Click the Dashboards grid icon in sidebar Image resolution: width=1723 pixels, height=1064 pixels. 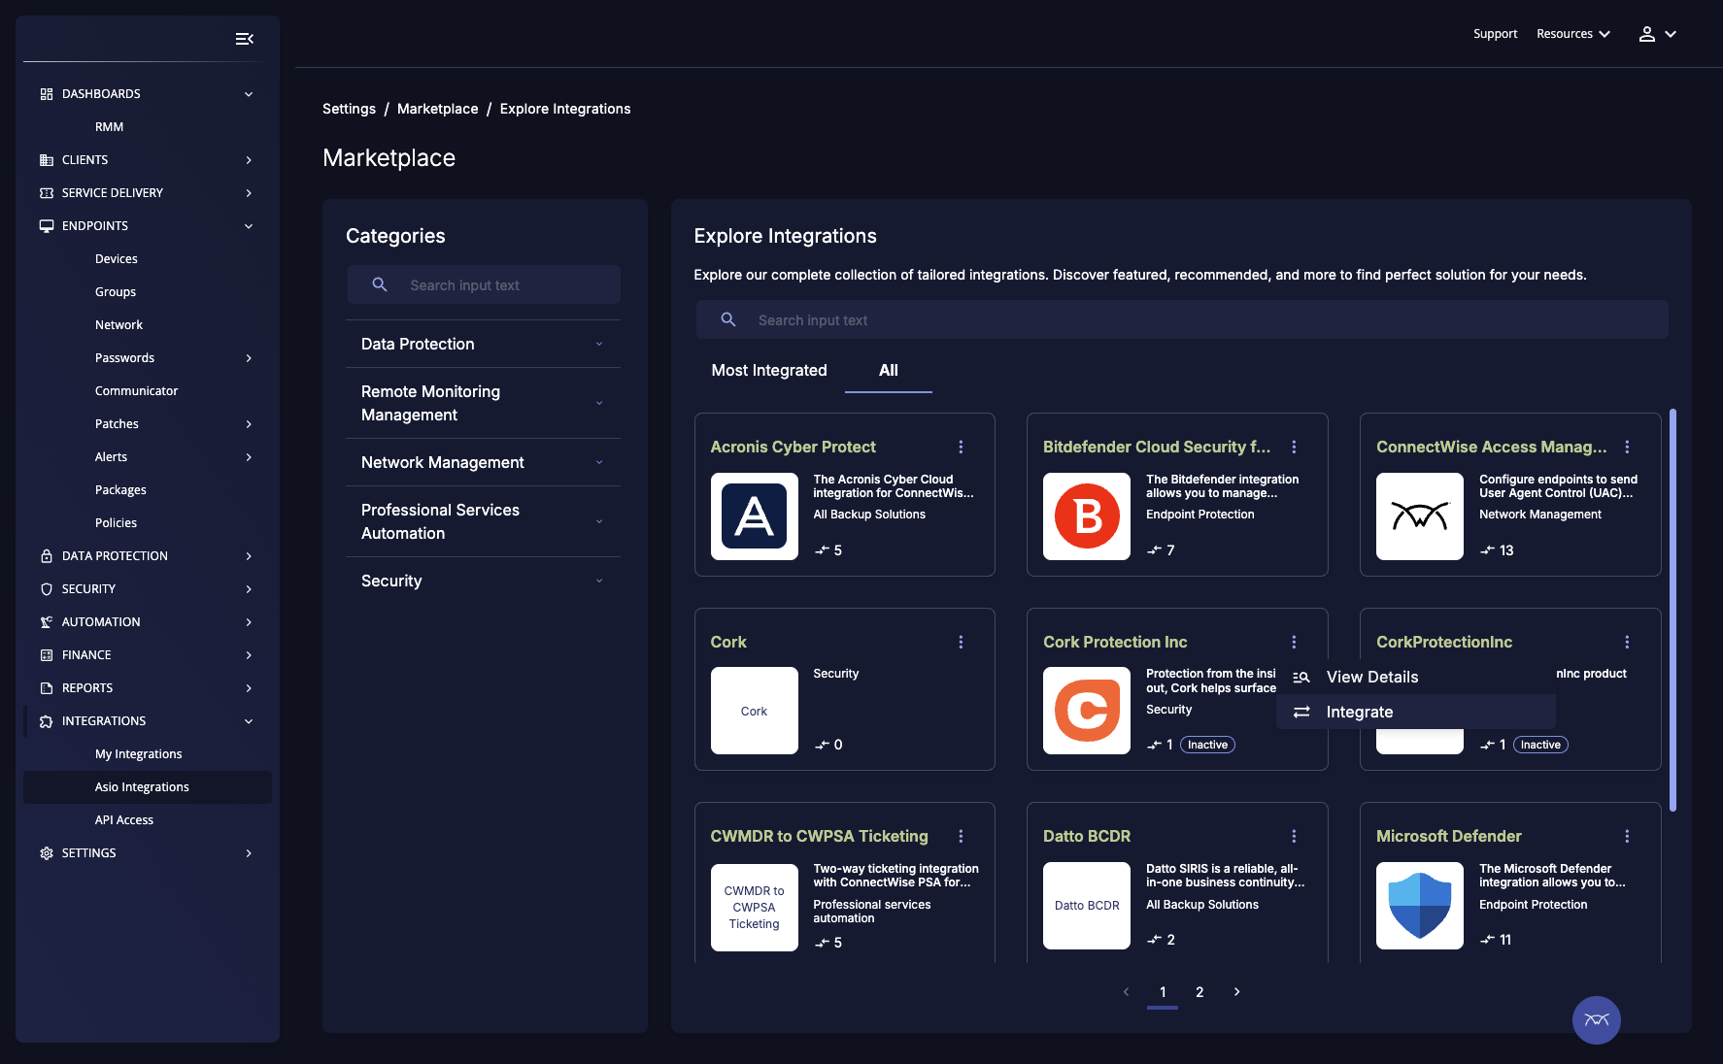(x=47, y=94)
